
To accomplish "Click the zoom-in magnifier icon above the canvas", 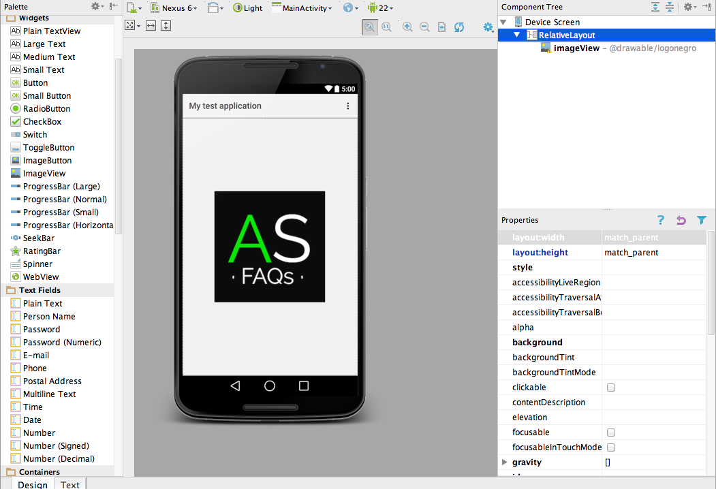I will pos(405,27).
